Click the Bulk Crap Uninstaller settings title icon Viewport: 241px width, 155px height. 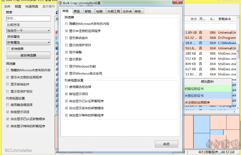click(60, 3)
